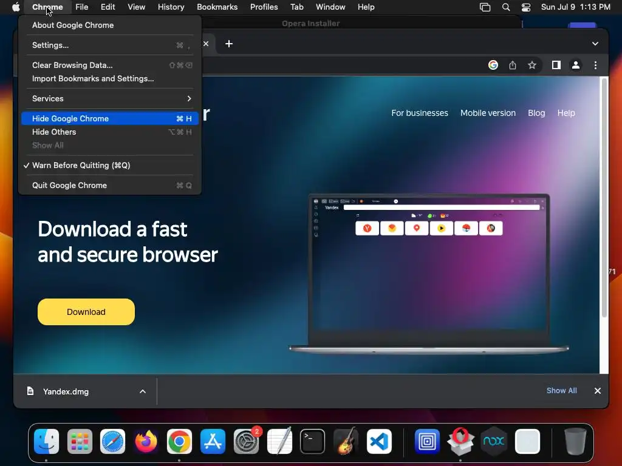The height and width of the screenshot is (466, 622).
Task: Open App Store from the dock
Action: click(213, 441)
